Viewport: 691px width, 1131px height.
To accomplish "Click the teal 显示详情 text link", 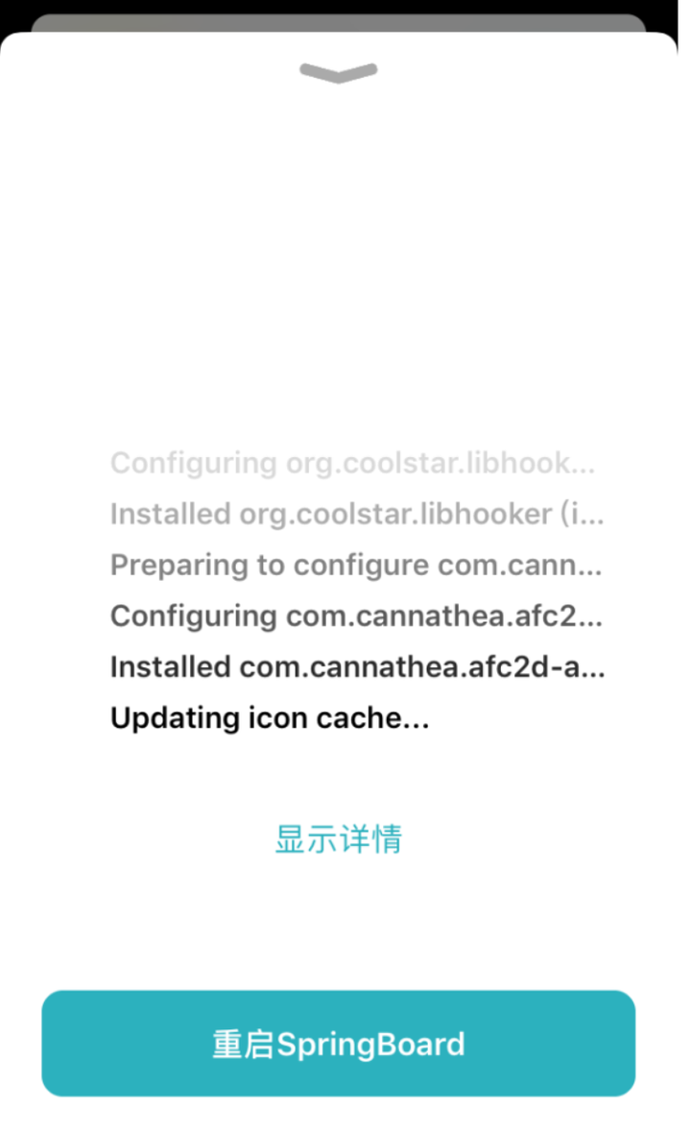I will click(x=338, y=839).
